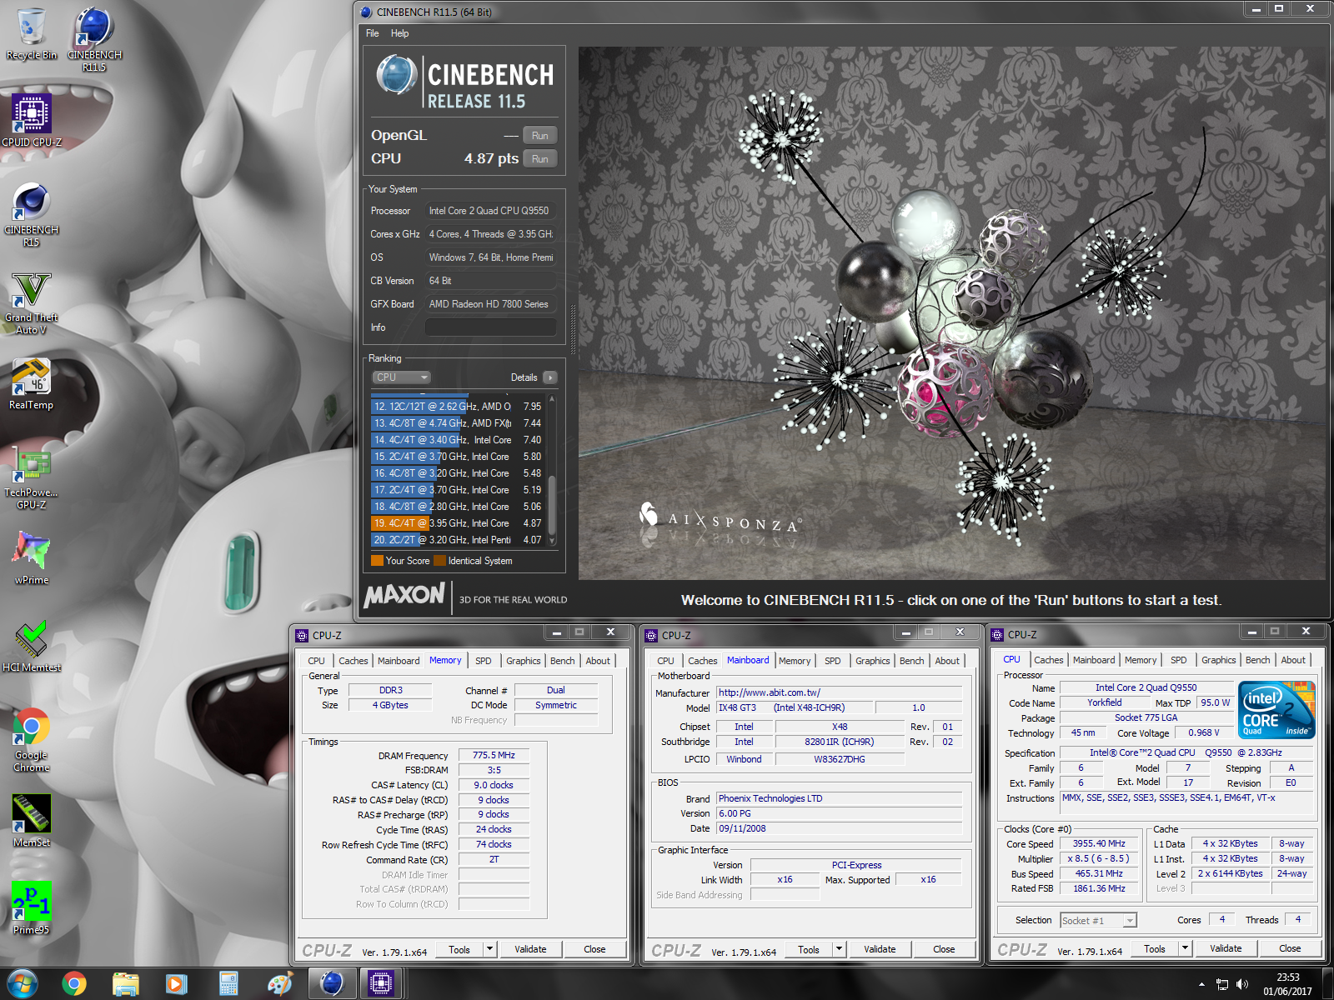Screen dimensions: 1334x1000
Task: Click the Your Score orange swatch
Action: [377, 561]
